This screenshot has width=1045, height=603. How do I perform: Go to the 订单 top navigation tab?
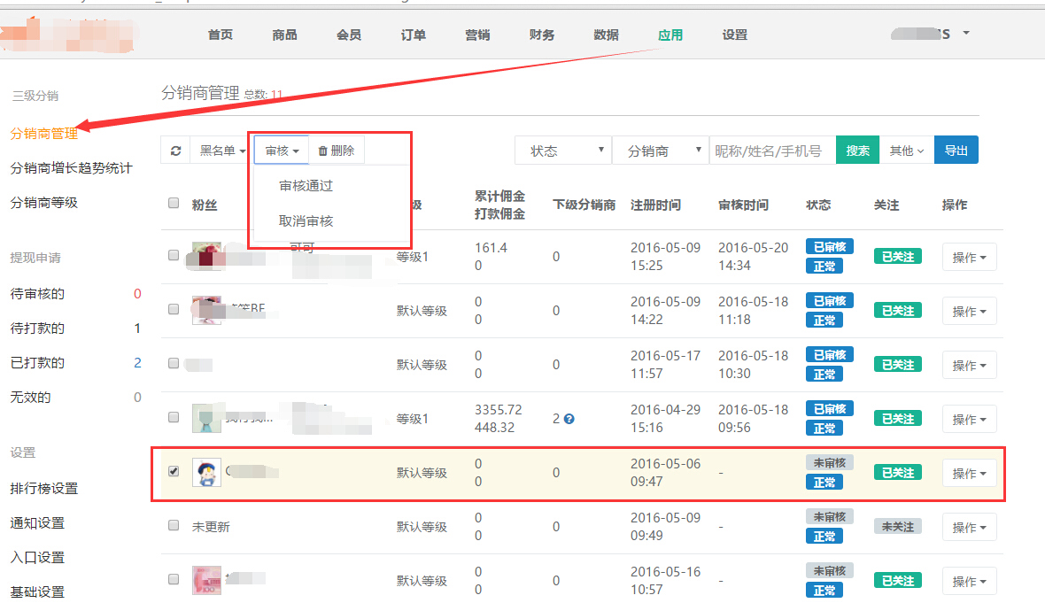coord(413,35)
